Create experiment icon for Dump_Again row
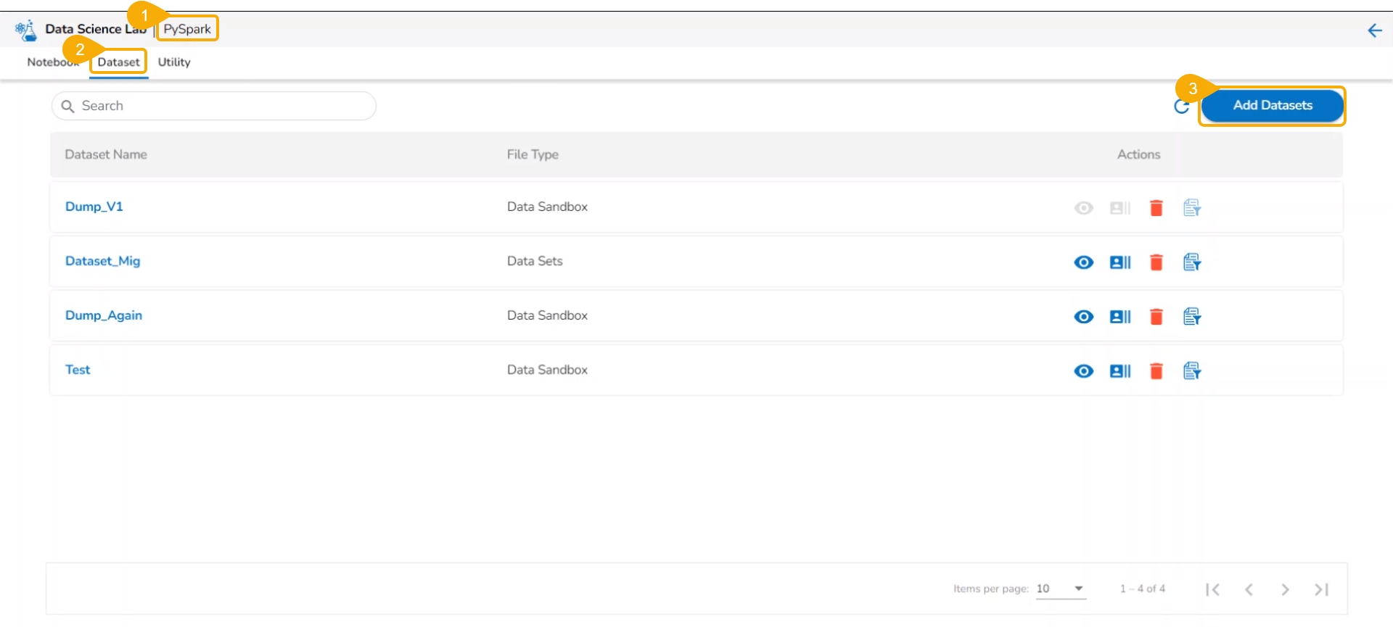 pyautogui.click(x=1192, y=317)
